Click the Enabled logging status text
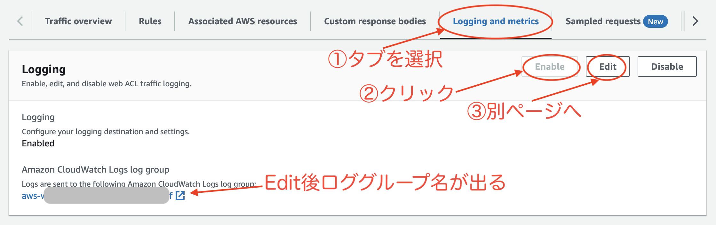716x225 pixels. [38, 143]
